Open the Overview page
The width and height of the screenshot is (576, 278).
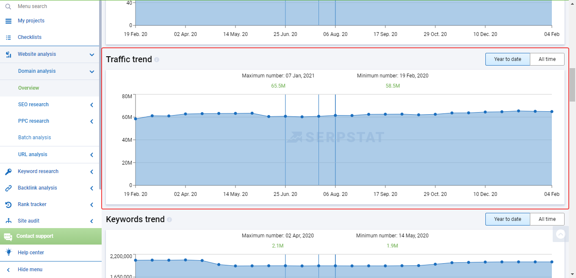[28, 88]
